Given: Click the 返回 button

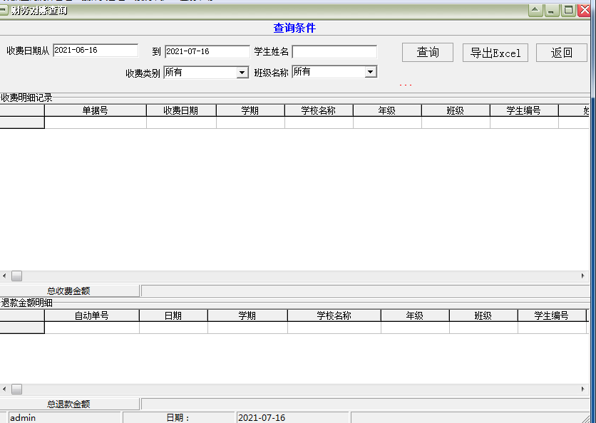Looking at the screenshot, I should (562, 53).
